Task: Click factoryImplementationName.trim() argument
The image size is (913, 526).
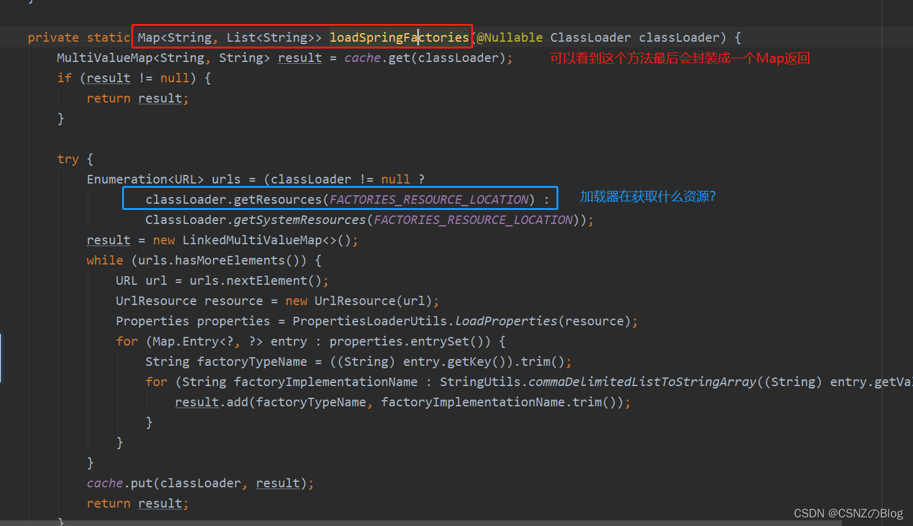Action: 499,402
